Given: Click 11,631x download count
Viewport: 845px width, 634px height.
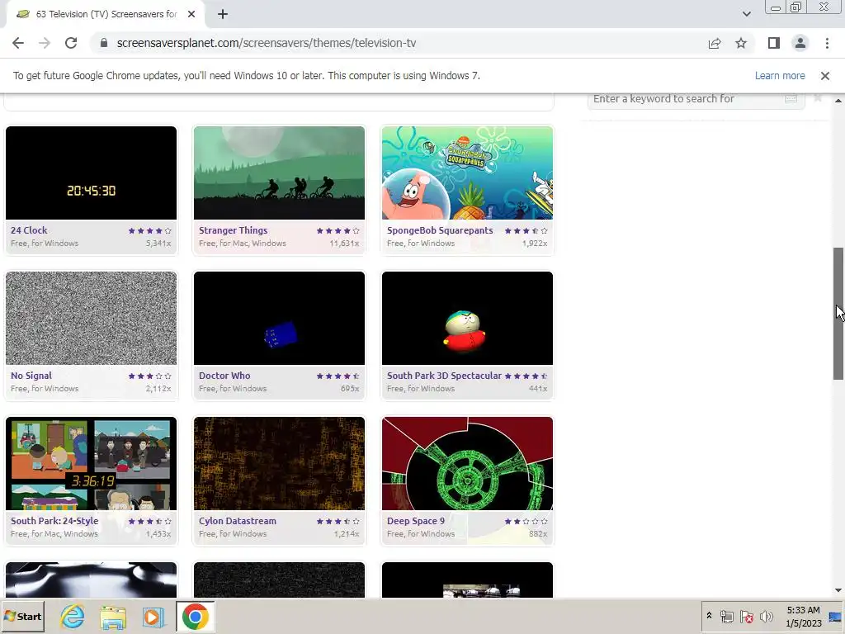Looking at the screenshot, I should [x=344, y=244].
